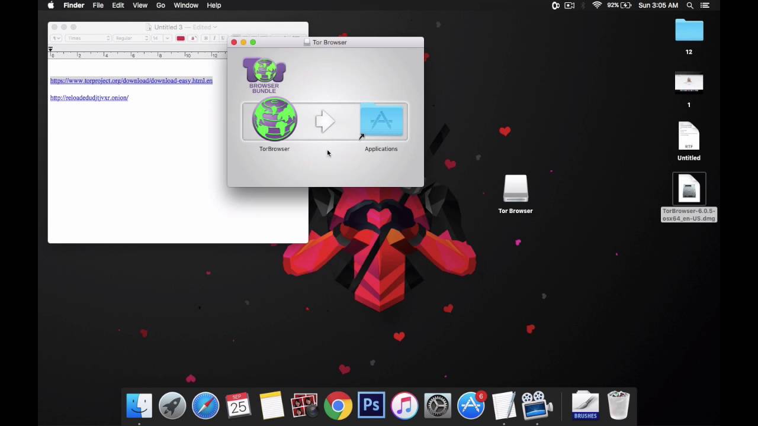Open the paragraph styles dropdown in TextEdit
758x426 pixels.
(x=56, y=38)
